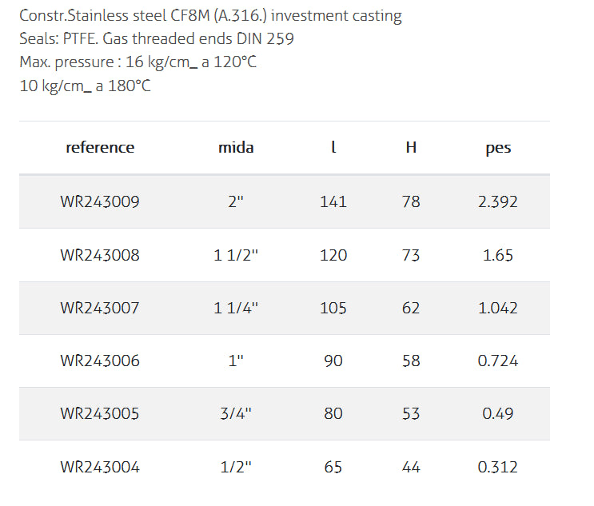Click the 1 1/4" size cell

click(236, 308)
